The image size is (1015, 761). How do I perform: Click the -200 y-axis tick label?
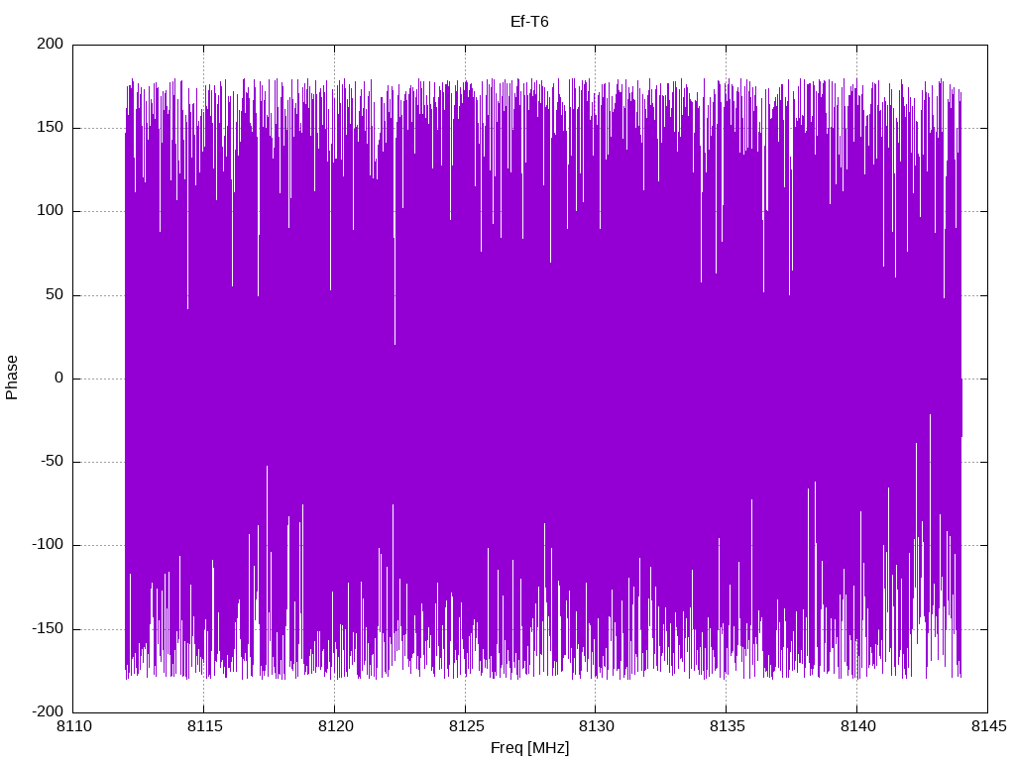48,711
